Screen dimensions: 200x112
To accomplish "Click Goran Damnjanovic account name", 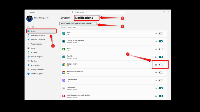I will click(x=41, y=18).
